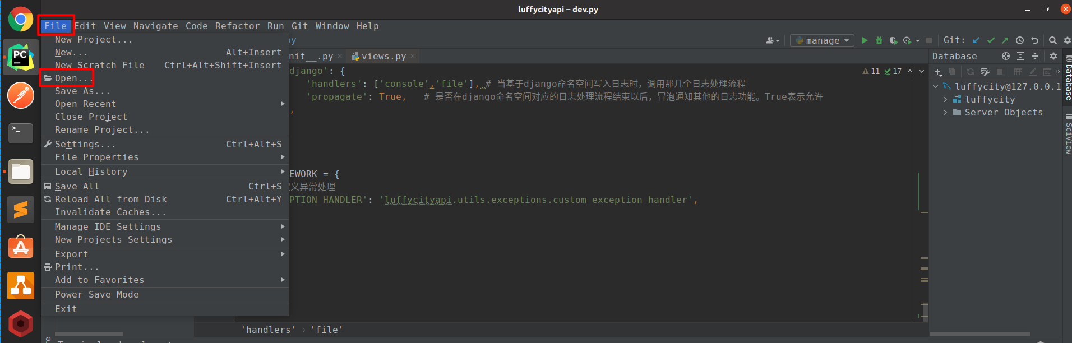Image resolution: width=1072 pixels, height=343 pixels.
Task: Commit changes with the green Git checkmark
Action: (x=991, y=40)
